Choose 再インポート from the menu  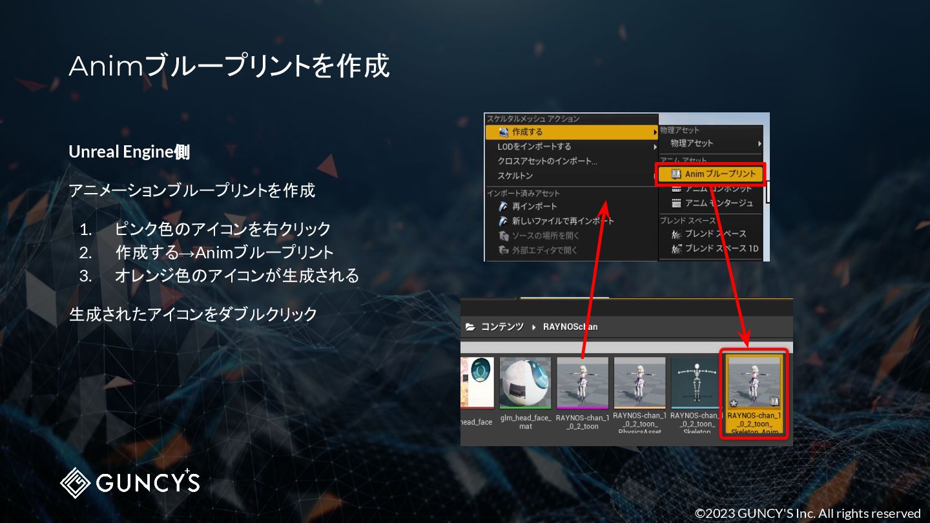(571, 207)
